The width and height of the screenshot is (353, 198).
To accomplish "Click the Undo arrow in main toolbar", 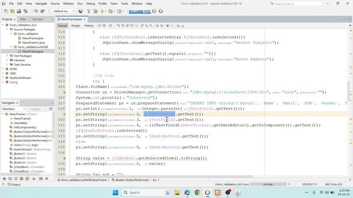I will (36, 11).
